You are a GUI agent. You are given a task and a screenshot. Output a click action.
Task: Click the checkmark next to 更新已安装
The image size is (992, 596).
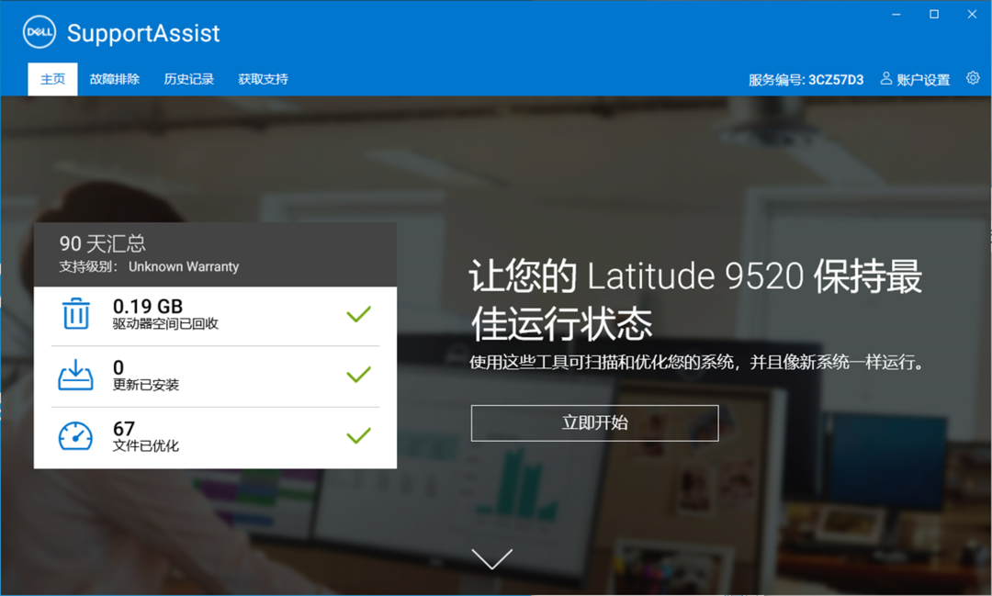point(358,374)
